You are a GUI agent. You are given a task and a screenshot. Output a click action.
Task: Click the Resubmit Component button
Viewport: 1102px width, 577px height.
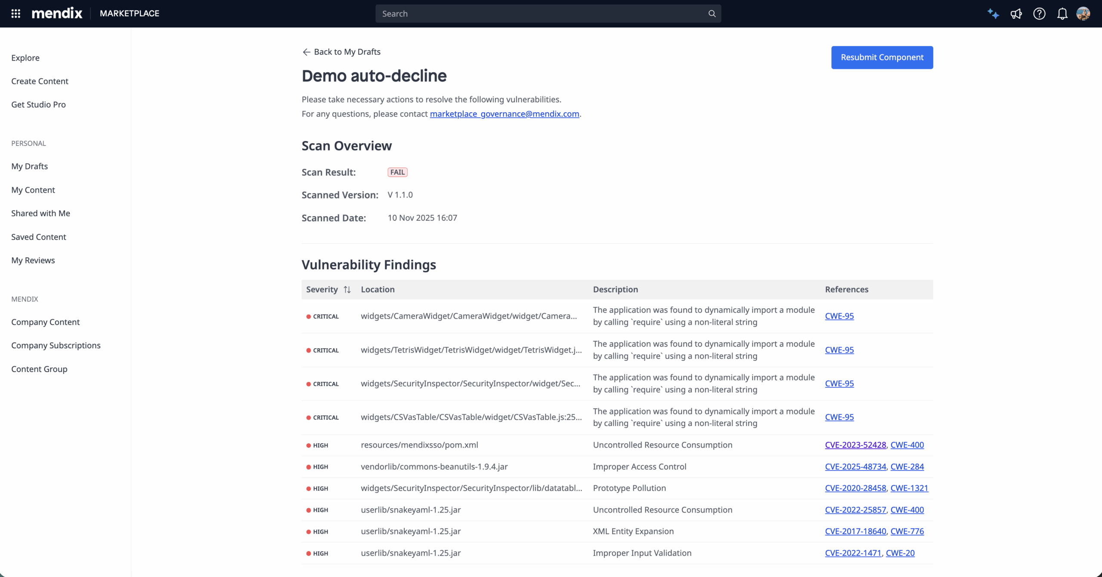[882, 57]
